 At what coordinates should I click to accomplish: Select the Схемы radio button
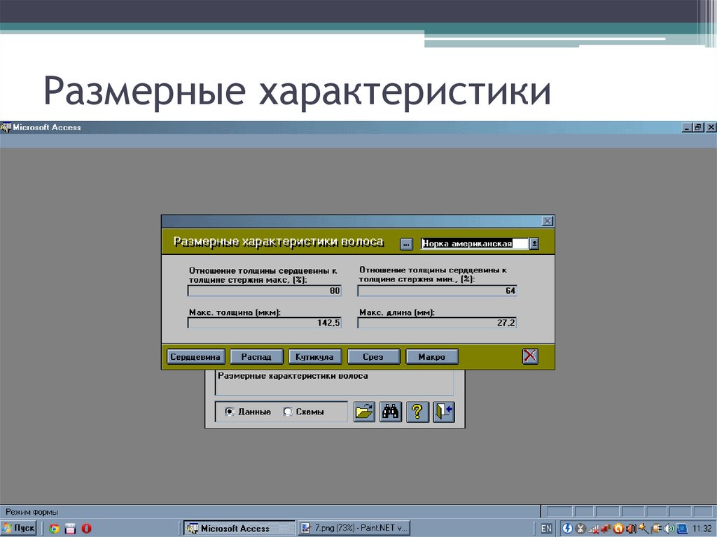(288, 412)
